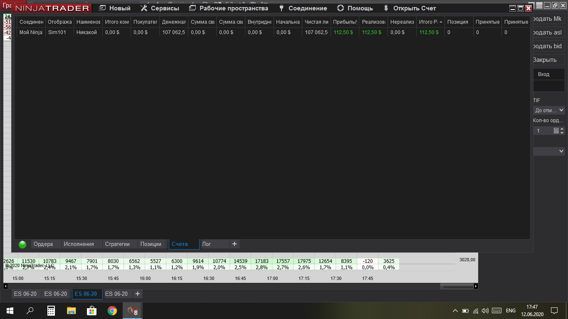Open the Windows Start menu
This screenshot has width=568, height=319.
(10, 310)
